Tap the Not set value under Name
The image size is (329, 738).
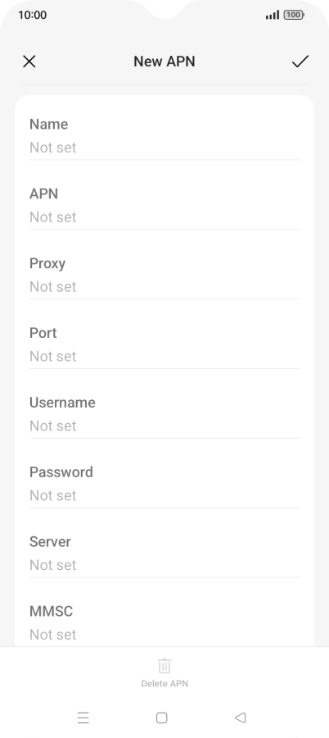click(52, 148)
